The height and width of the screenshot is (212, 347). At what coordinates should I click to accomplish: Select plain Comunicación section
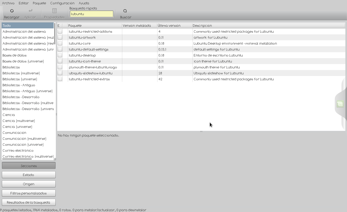coord(28,132)
